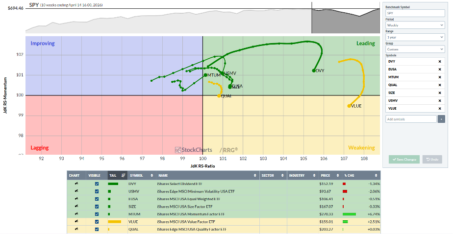Sort table by % Chg column arrows

(x=376, y=175)
